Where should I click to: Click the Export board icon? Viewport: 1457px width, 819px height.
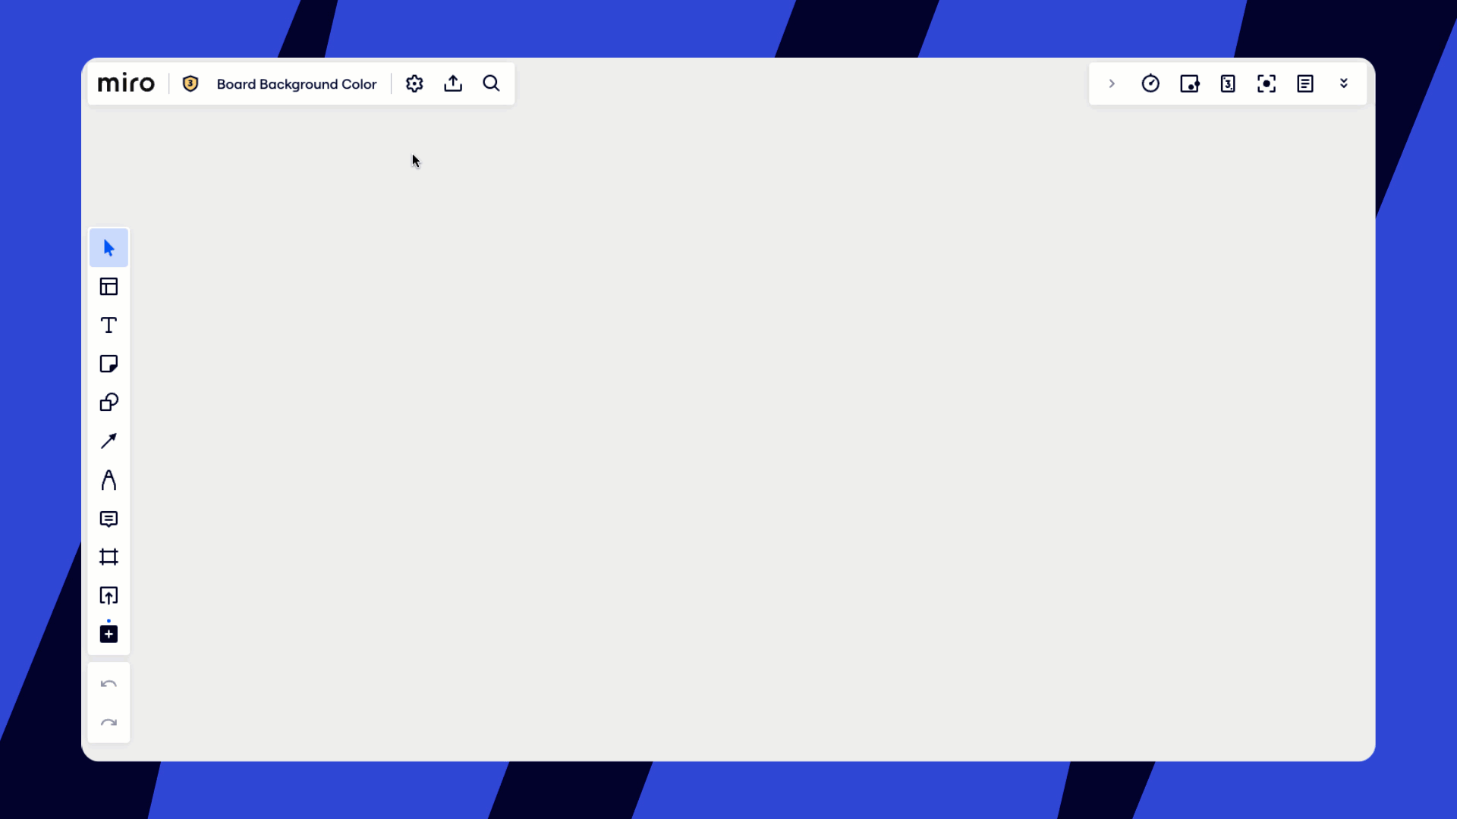click(453, 83)
